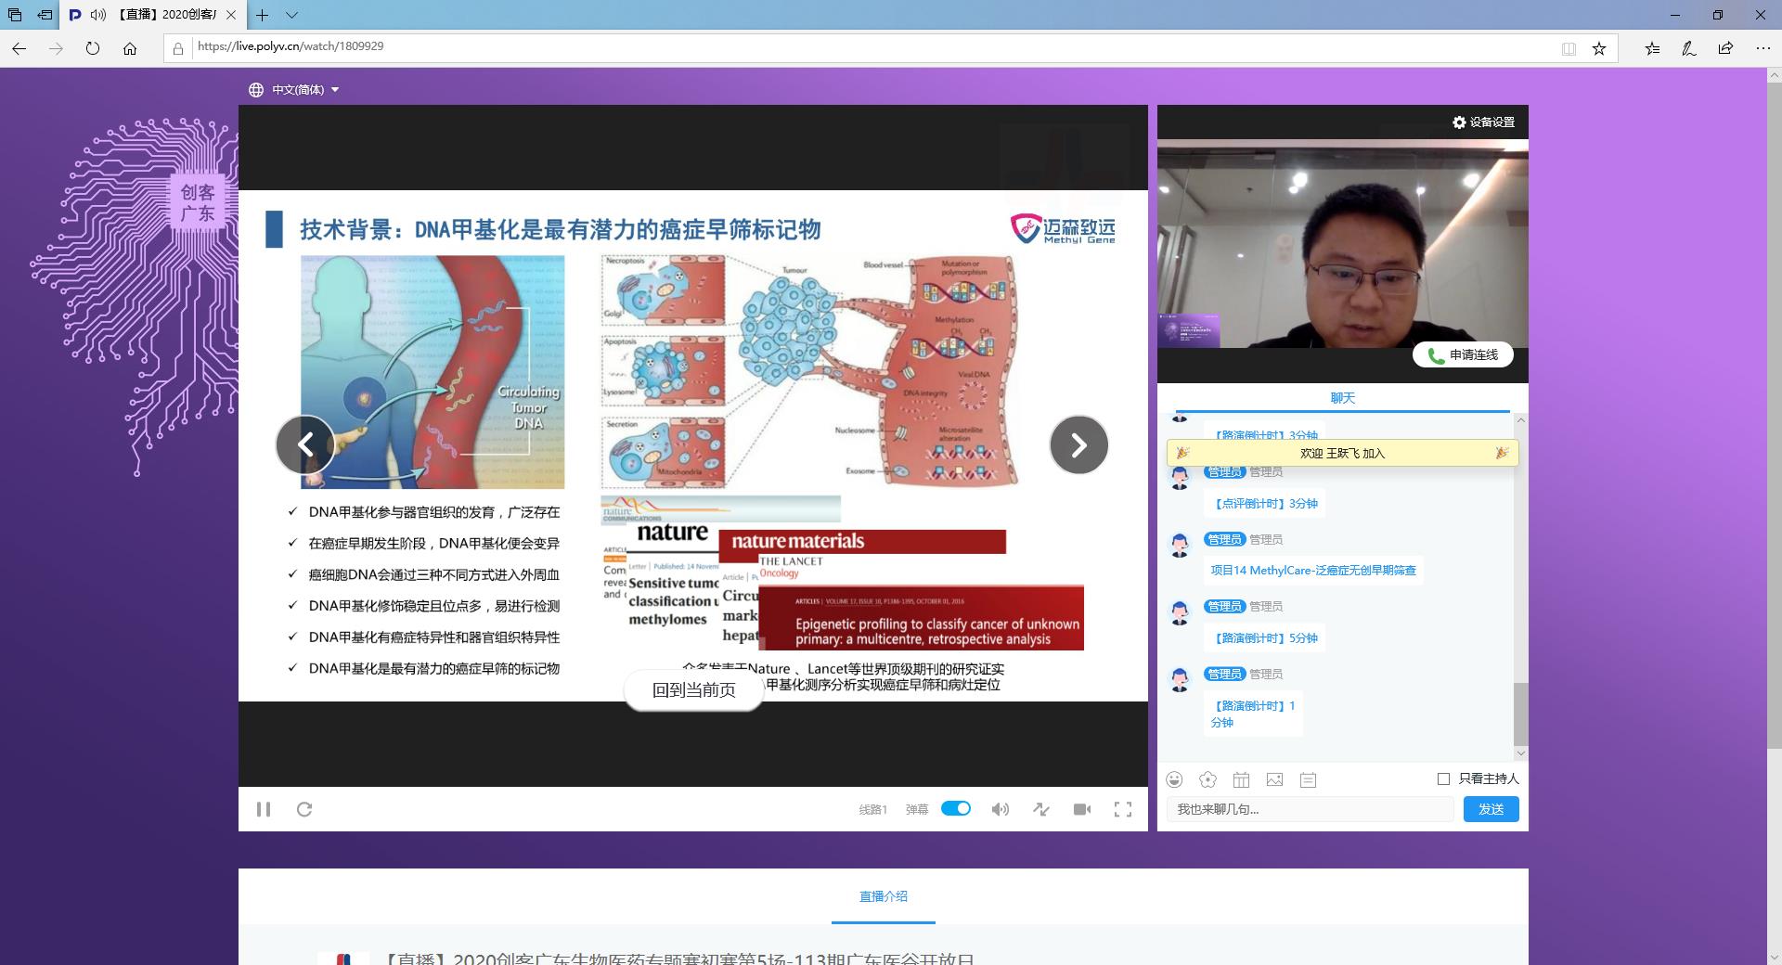The image size is (1782, 965).
Task: Swap the slide and camera views
Action: click(1041, 809)
